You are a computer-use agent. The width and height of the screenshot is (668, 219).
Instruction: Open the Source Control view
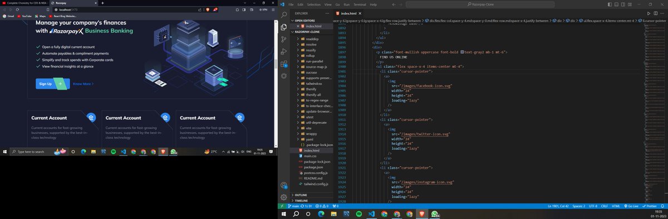click(284, 39)
